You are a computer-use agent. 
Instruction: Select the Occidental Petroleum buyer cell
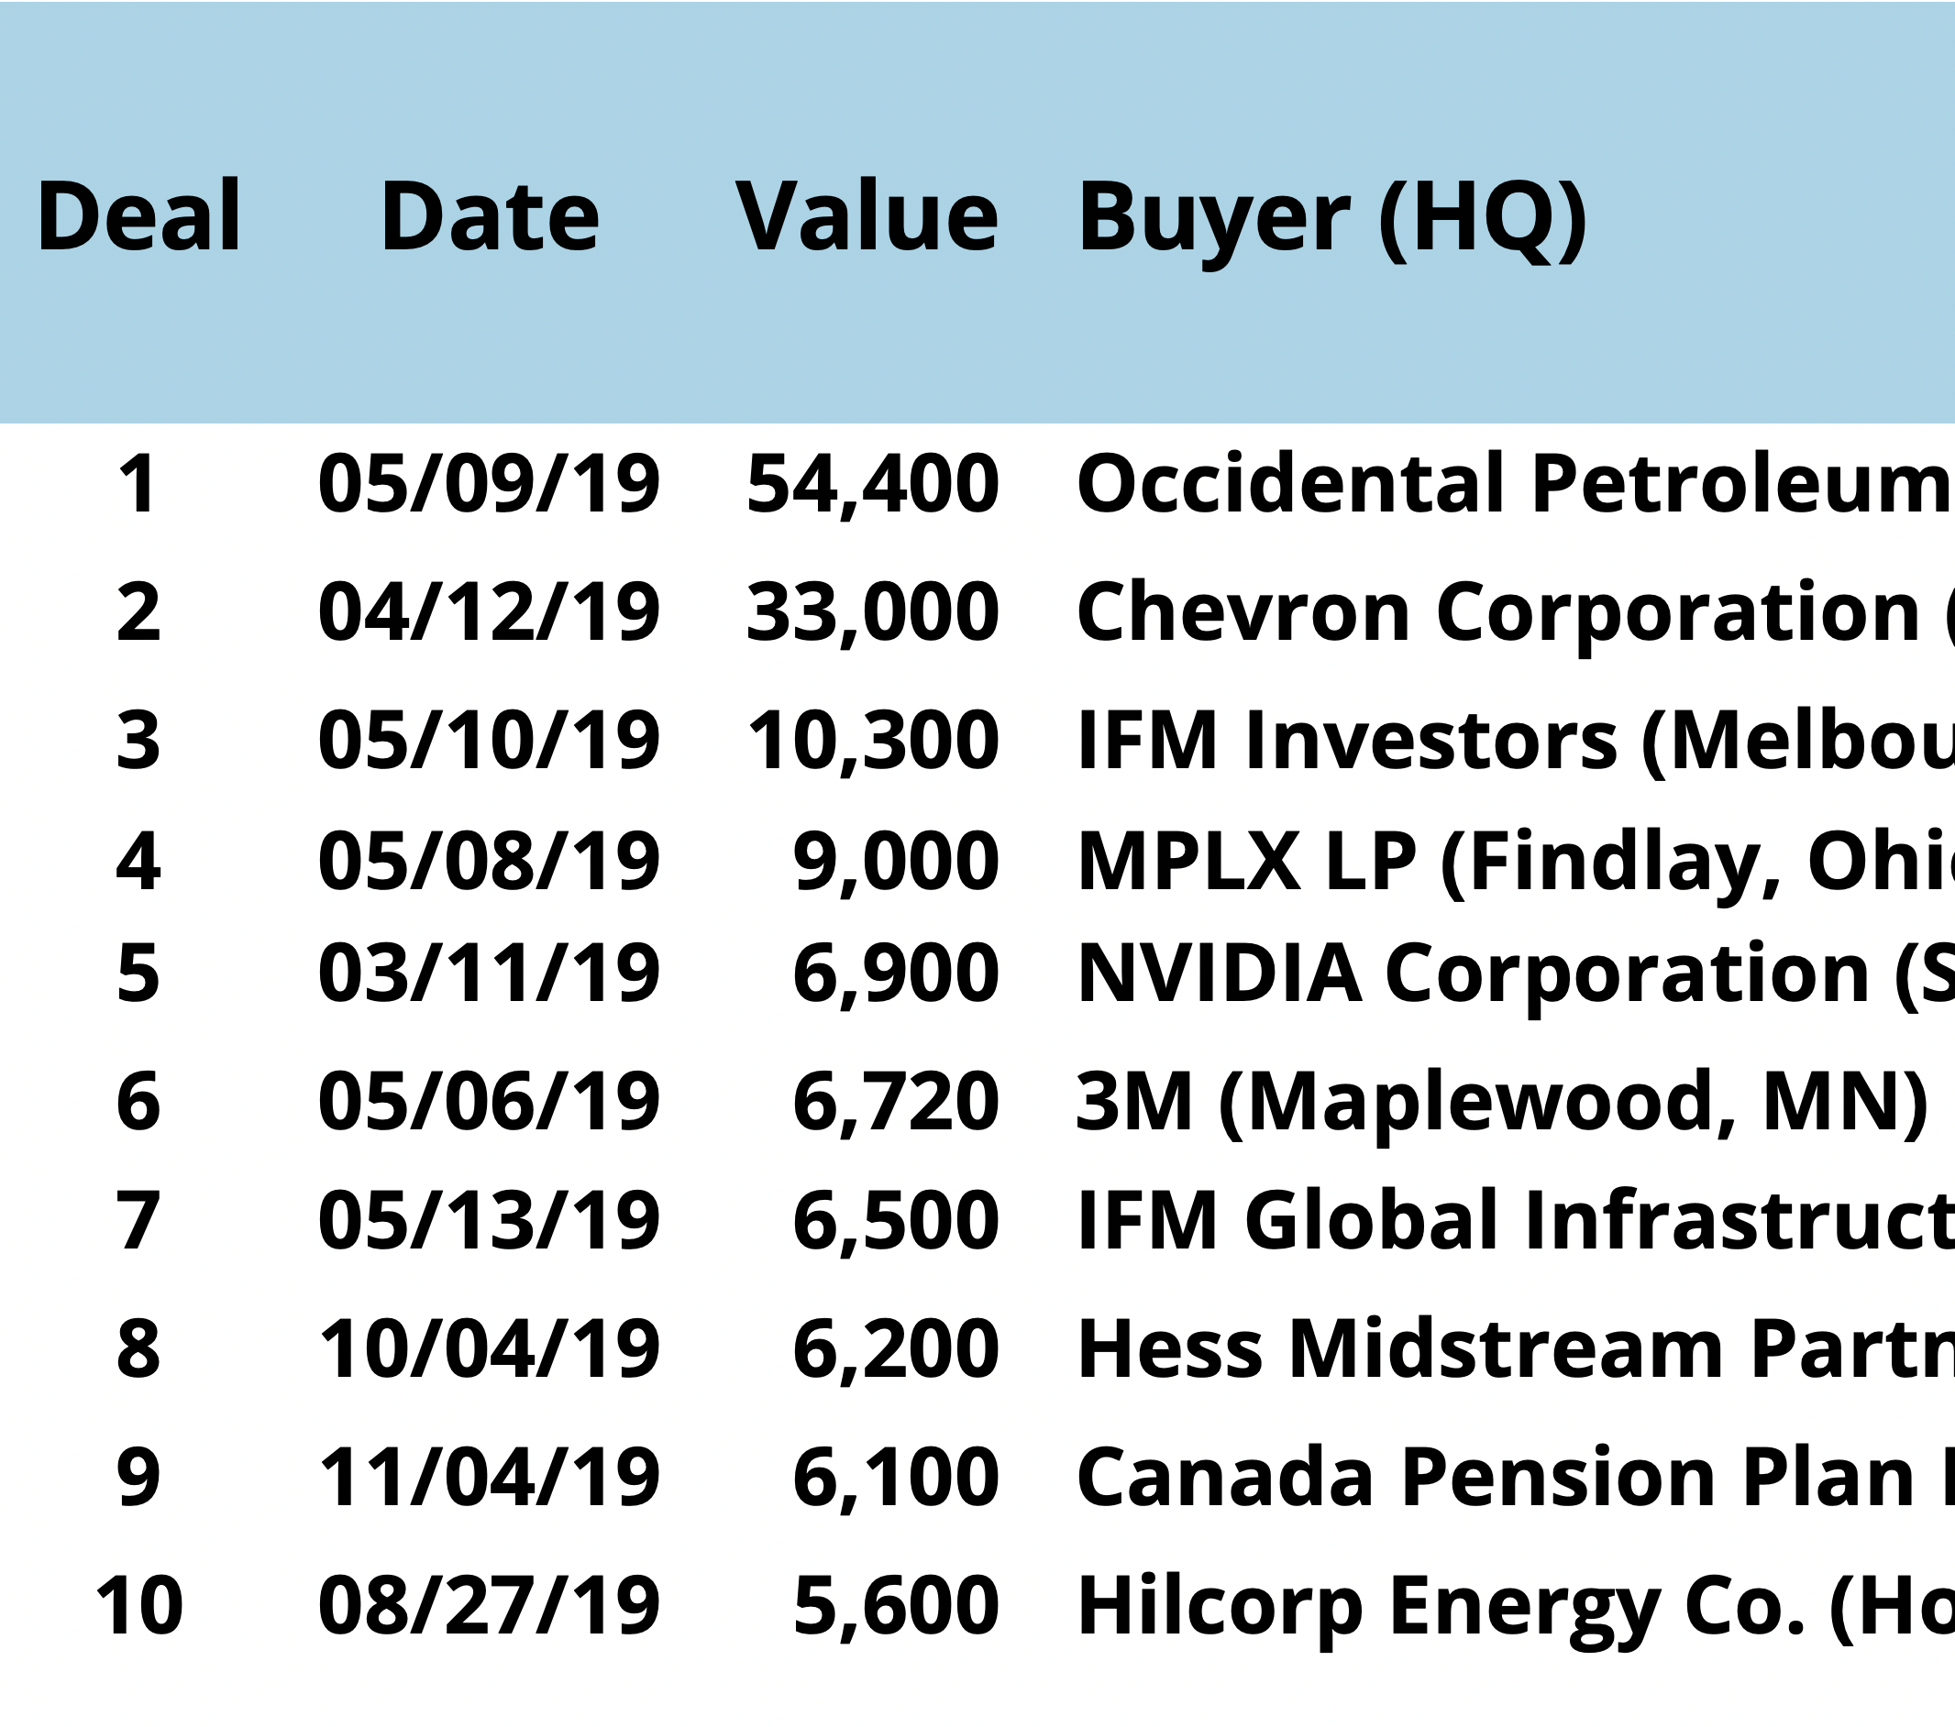point(1513,484)
